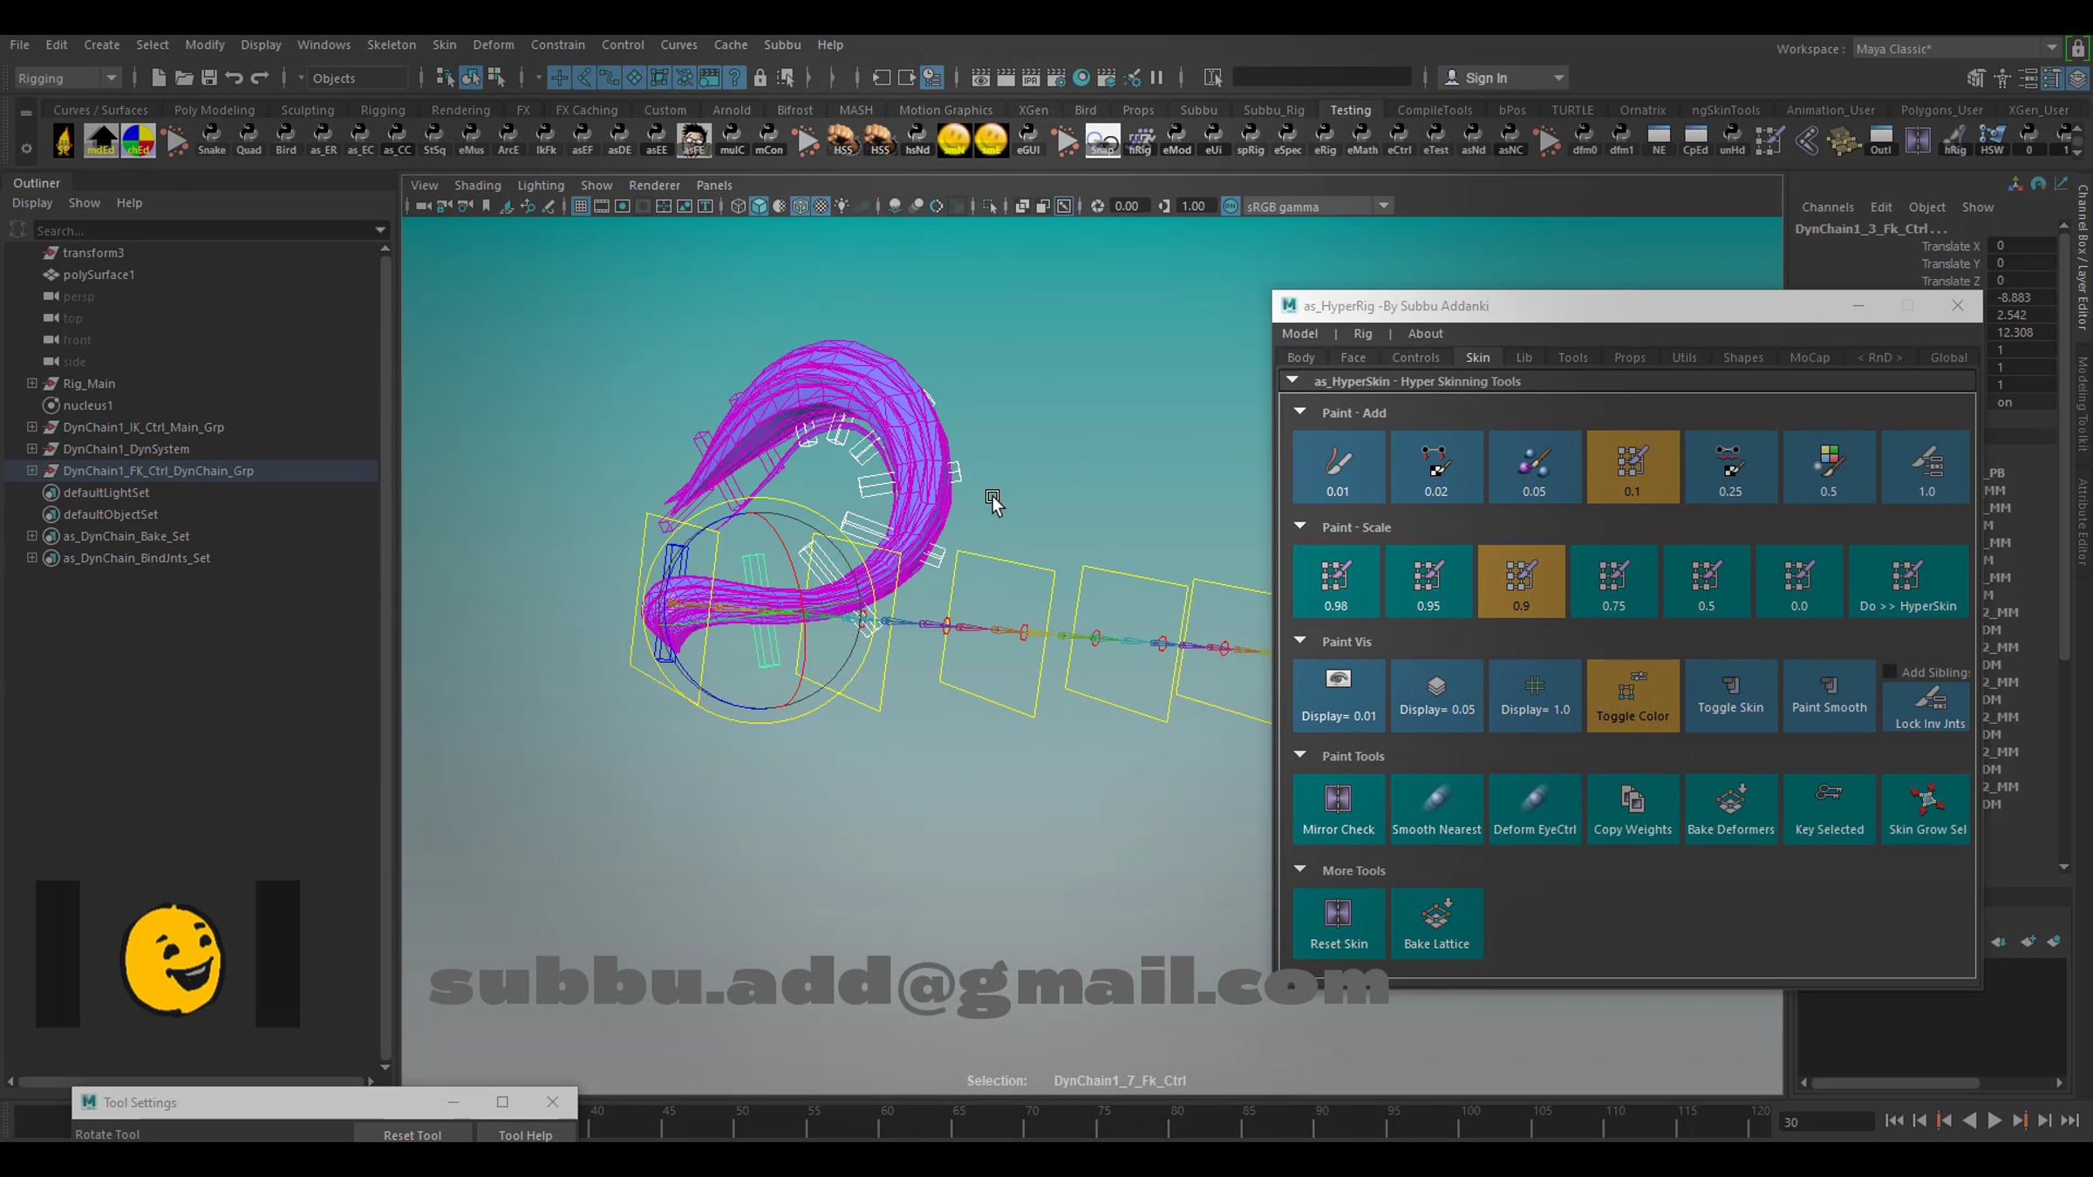Click Snake shelf icon
The height and width of the screenshot is (1177, 2093).
(211, 139)
